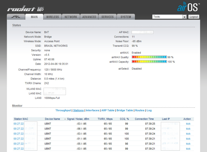207x152 pixels.
Task: Click the airSelect status 'Disabled'
Action: coord(137,69)
